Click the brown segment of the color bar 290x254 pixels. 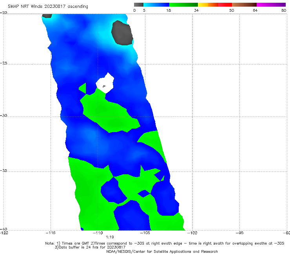coord(244,5)
